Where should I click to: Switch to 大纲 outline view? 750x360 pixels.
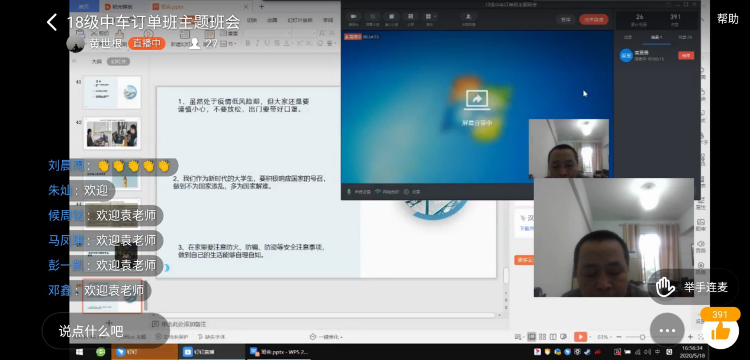[x=96, y=61]
